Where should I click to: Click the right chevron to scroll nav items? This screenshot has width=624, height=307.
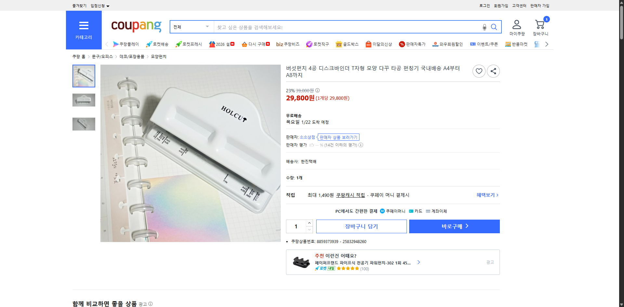point(547,44)
